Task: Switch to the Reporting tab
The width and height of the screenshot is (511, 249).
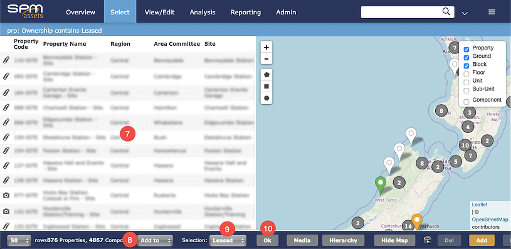Action: (x=246, y=12)
